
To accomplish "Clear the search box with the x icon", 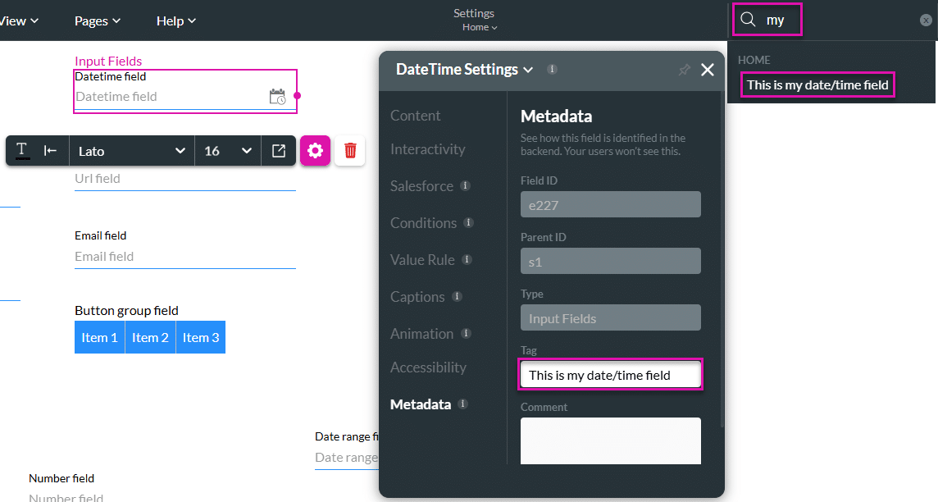I will 926,21.
